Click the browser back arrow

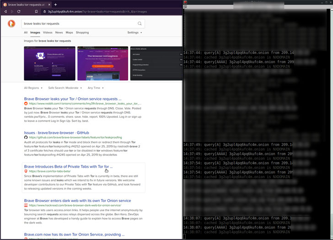click(5, 11)
